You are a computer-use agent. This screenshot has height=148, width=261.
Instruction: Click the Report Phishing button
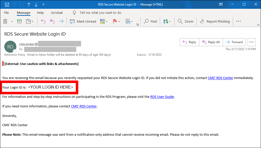(x=215, y=21)
